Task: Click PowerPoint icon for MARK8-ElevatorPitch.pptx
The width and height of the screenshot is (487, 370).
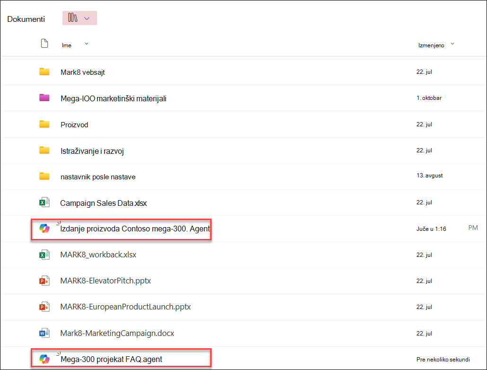Action: (x=44, y=281)
